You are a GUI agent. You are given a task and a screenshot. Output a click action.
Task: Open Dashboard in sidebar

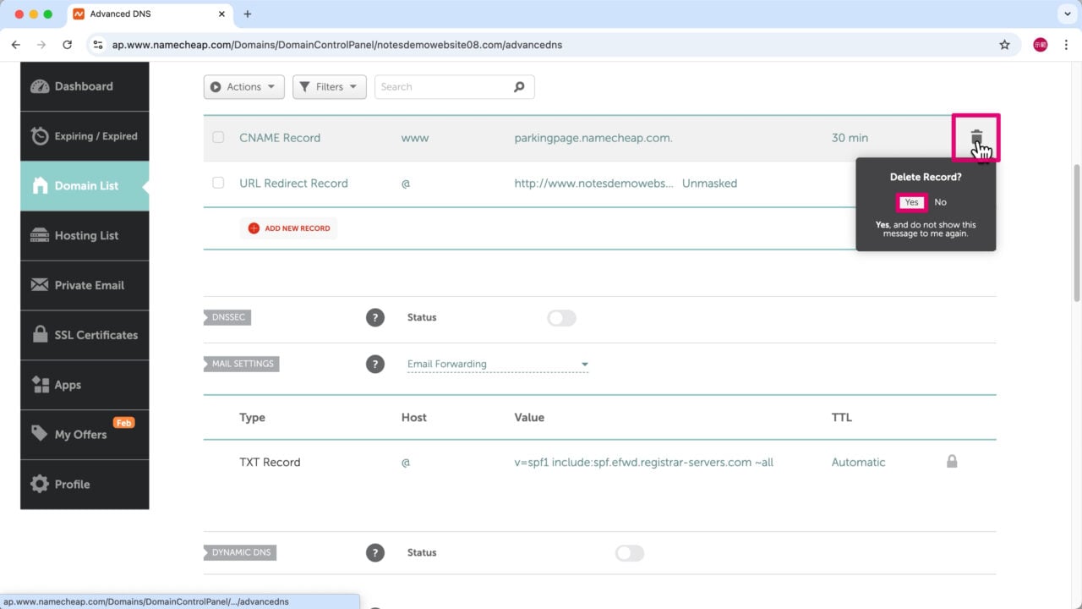pos(84,86)
